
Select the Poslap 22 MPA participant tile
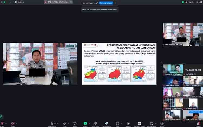click(x=173, y=70)
